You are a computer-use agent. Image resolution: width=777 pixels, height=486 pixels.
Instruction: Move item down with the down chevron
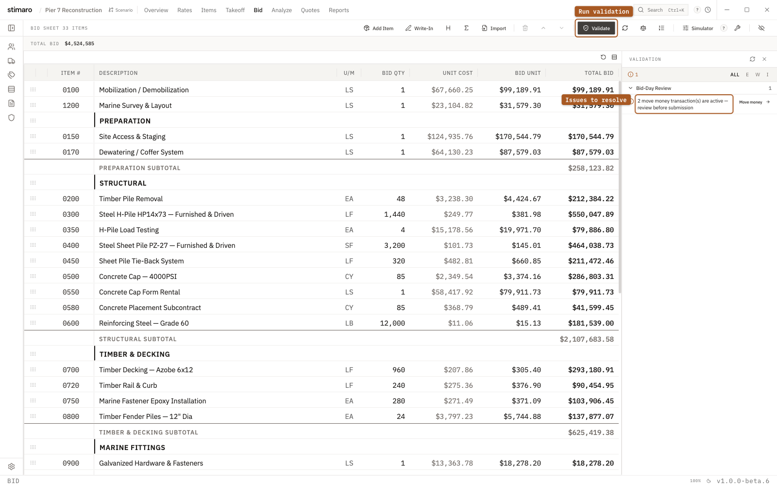pyautogui.click(x=561, y=28)
